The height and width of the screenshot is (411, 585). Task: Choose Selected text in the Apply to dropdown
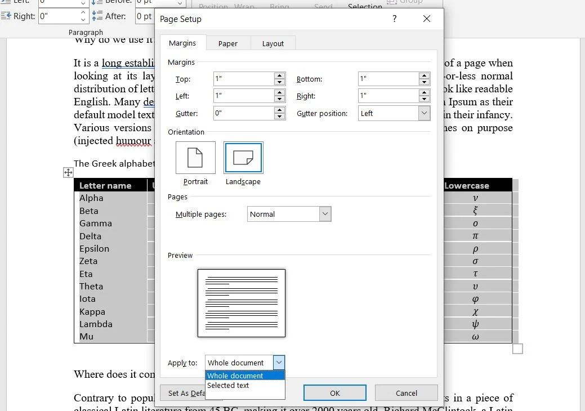227,386
